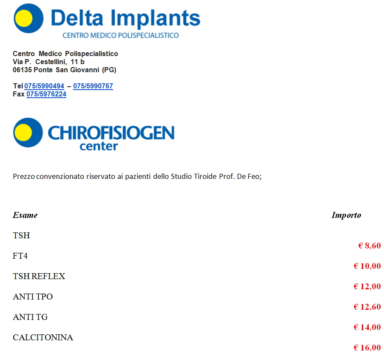Select the TSH REFLEX exam label
Image resolution: width=384 pixels, height=356 pixels.
pyautogui.click(x=39, y=276)
